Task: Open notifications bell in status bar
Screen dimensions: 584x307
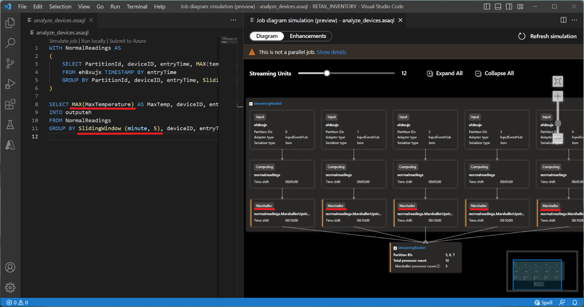Action: point(575,302)
